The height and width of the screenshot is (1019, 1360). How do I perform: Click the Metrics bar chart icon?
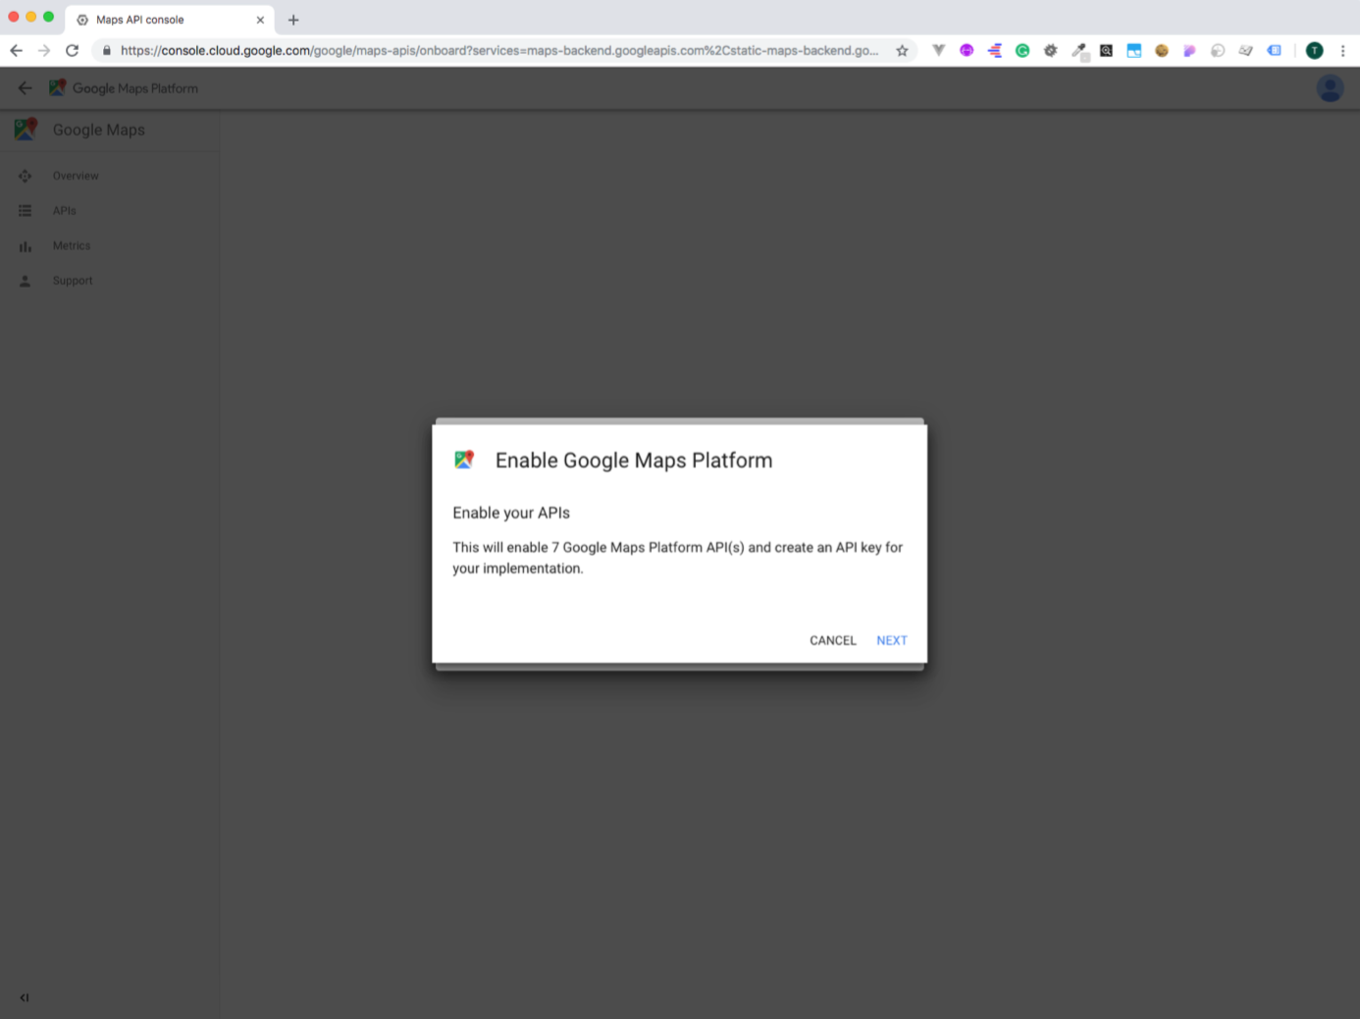pos(26,246)
